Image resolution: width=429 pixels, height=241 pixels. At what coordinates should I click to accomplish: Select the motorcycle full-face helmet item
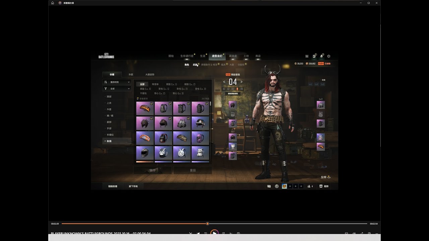click(145, 153)
